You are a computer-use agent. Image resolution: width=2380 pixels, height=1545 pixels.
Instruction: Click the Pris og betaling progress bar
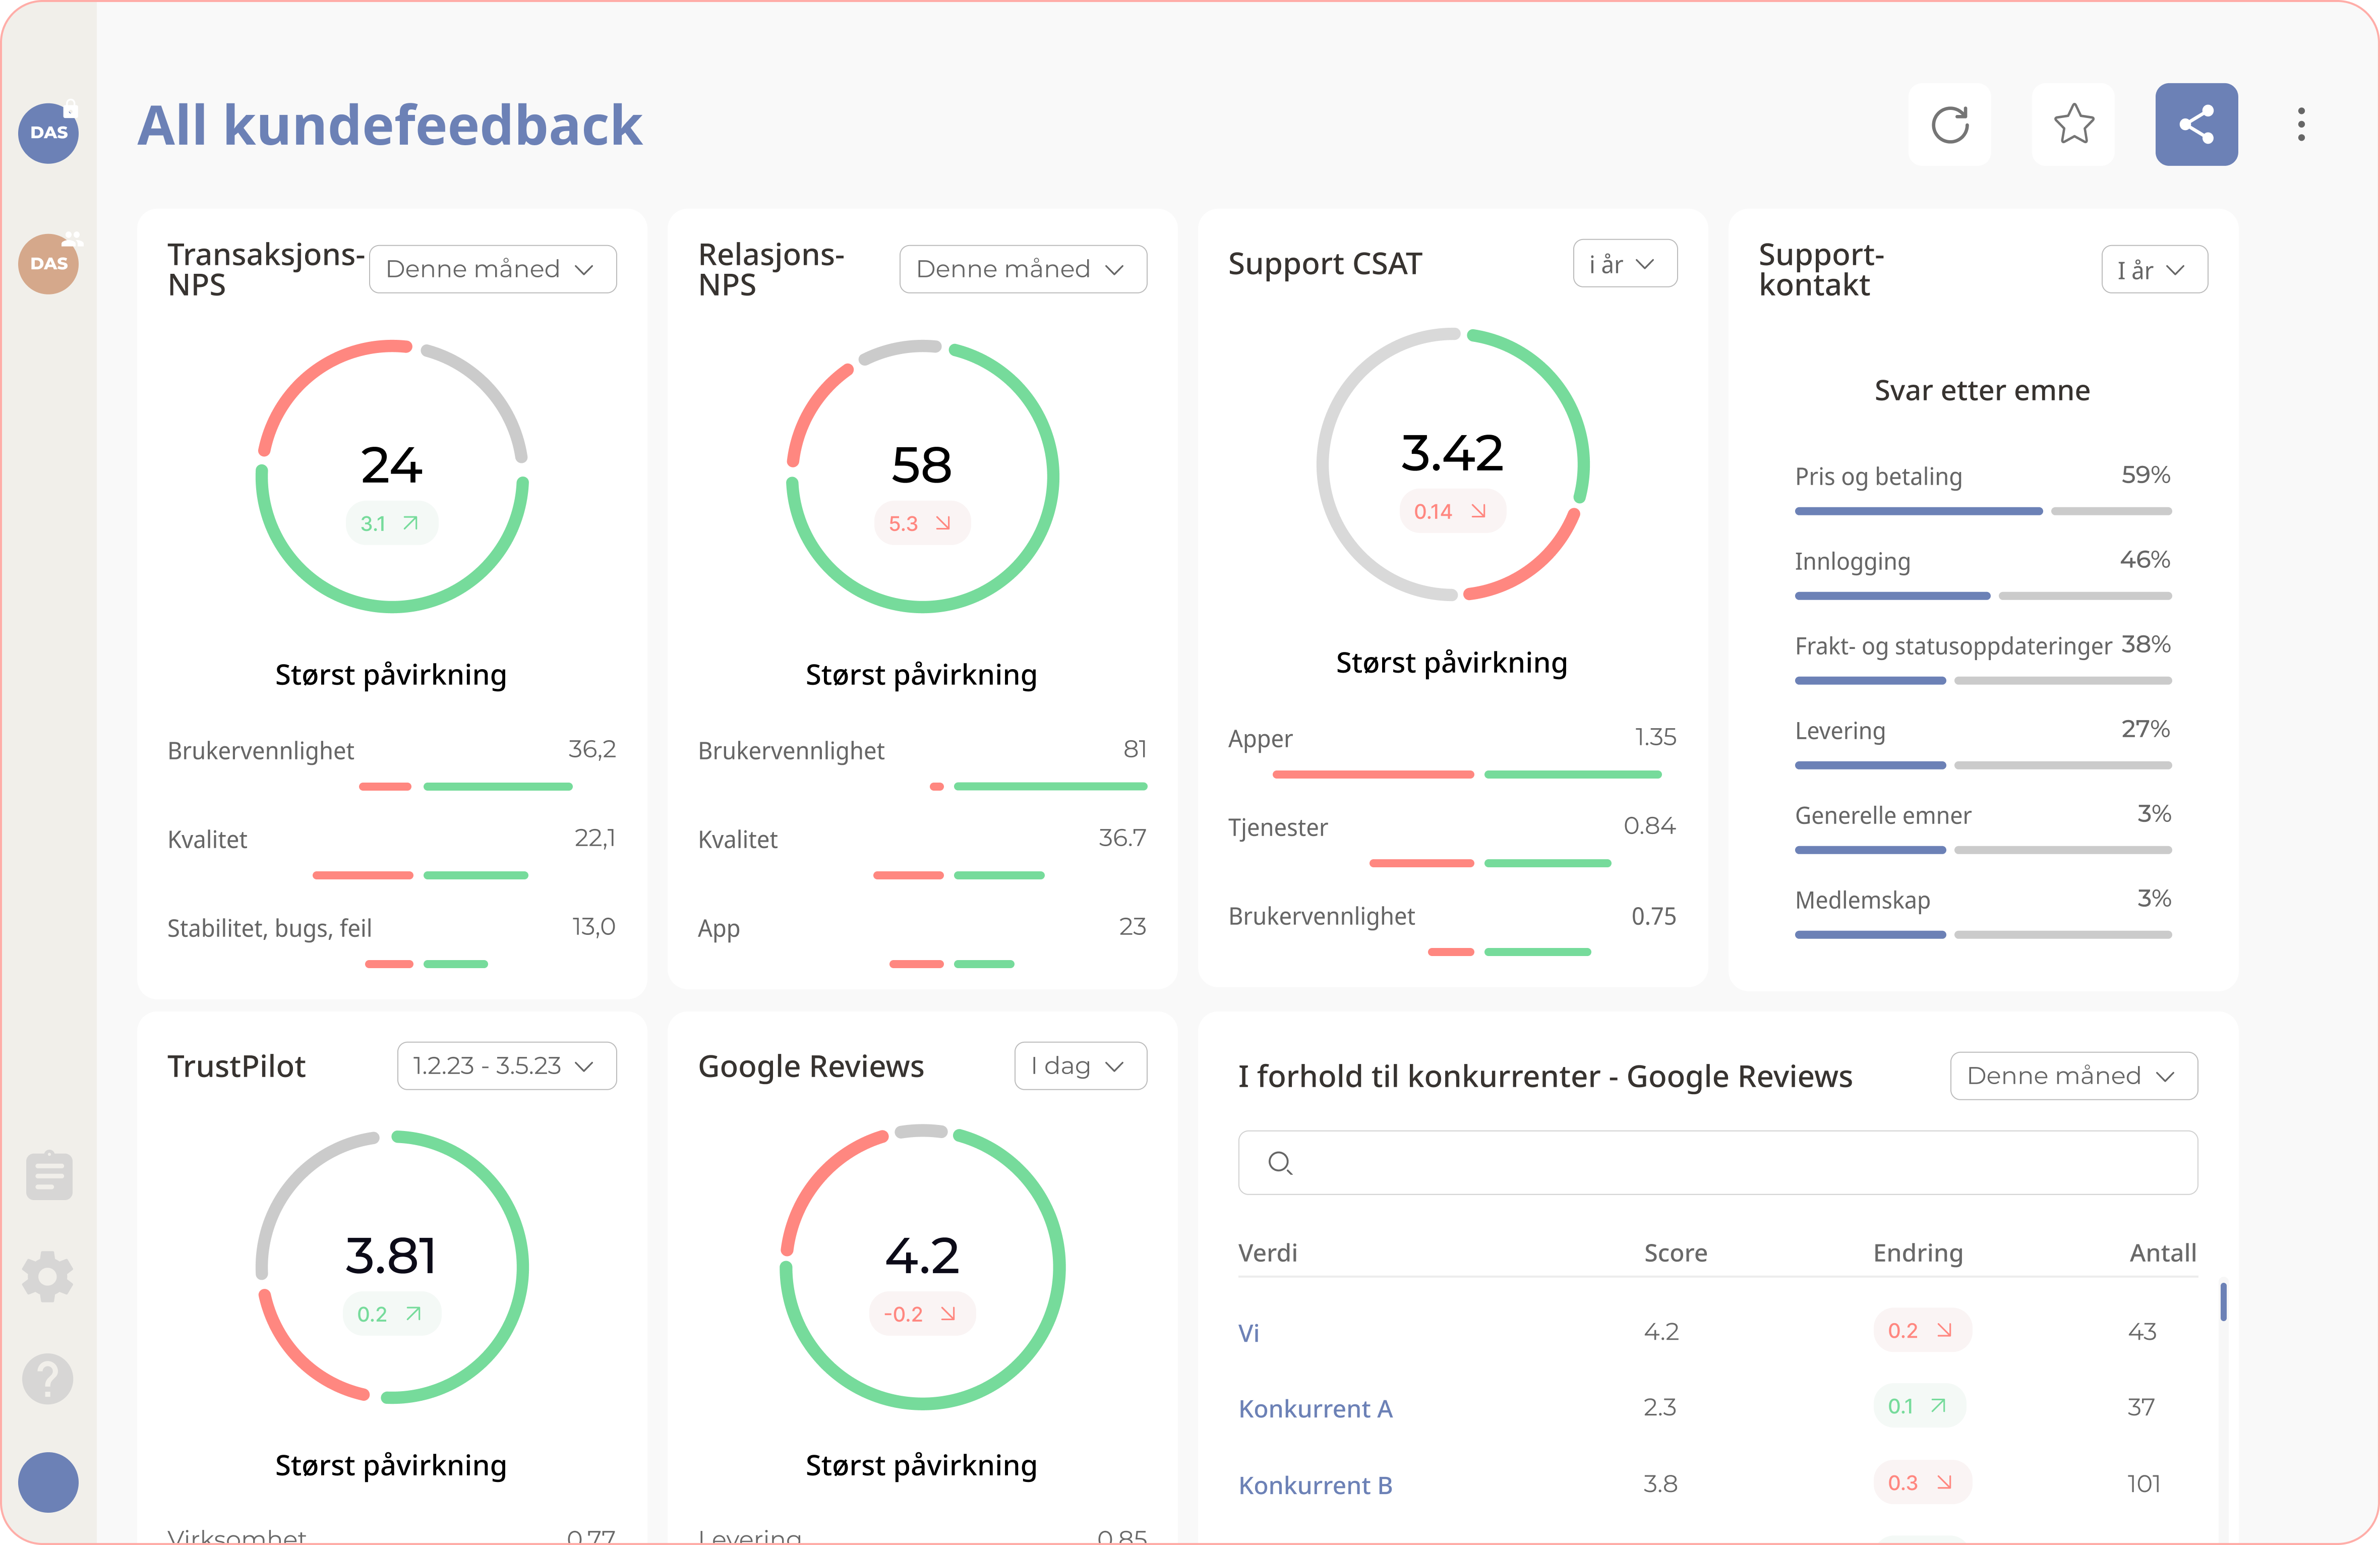click(1918, 511)
